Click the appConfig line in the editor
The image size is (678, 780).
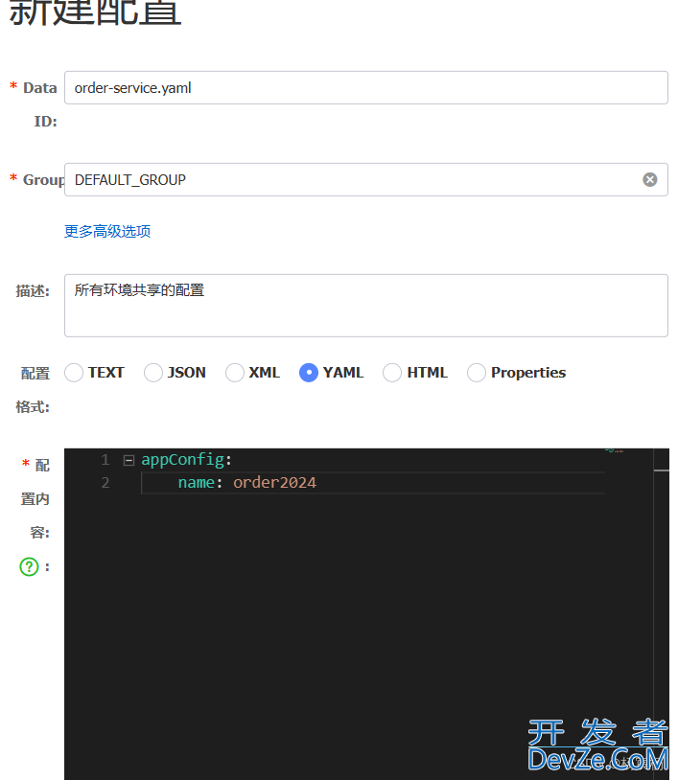coord(186,460)
